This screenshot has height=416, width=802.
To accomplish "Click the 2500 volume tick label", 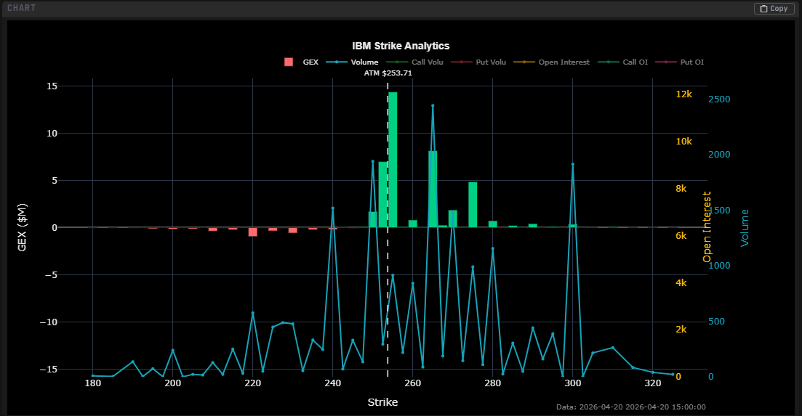I will 719,99.
